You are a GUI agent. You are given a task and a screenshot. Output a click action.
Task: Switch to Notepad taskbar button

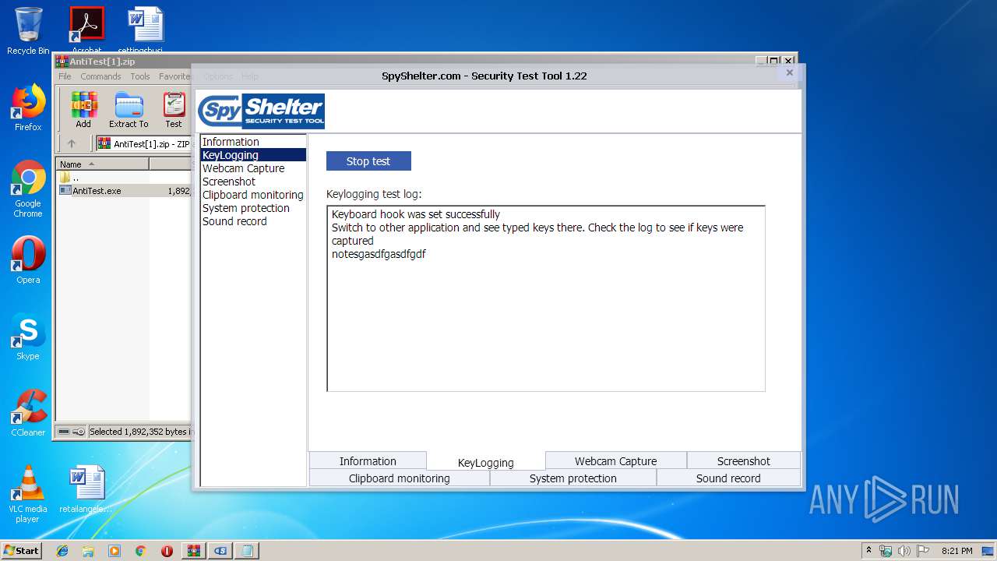click(247, 551)
